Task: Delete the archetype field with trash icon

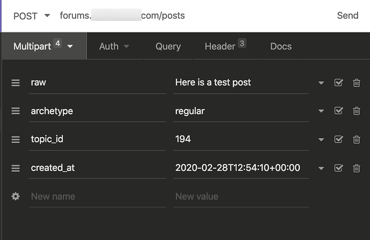Action: [x=356, y=111]
